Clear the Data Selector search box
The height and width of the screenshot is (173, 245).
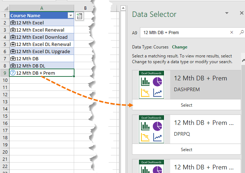tap(232, 32)
